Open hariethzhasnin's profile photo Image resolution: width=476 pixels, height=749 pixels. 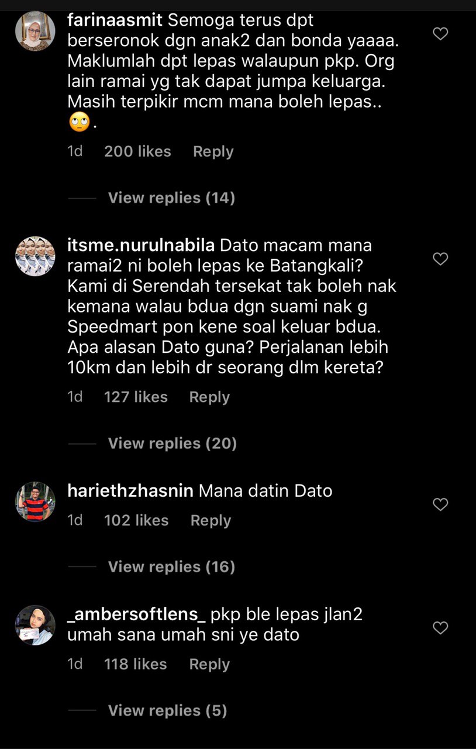[35, 501]
